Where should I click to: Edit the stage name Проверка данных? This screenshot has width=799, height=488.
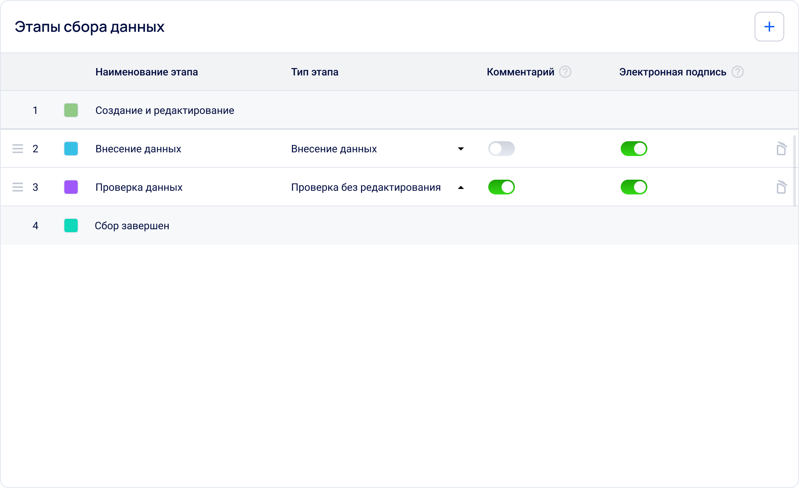tap(139, 187)
